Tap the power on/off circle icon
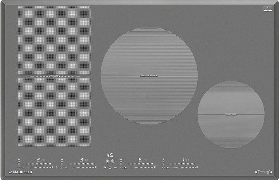 [x=110, y=168]
